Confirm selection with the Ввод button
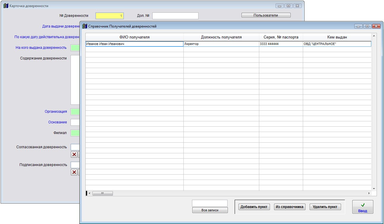 (363, 207)
